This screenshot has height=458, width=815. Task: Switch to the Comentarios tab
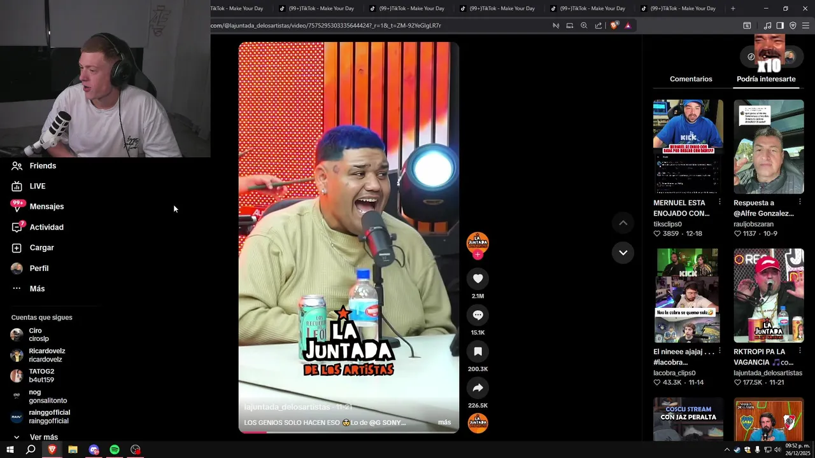[691, 79]
